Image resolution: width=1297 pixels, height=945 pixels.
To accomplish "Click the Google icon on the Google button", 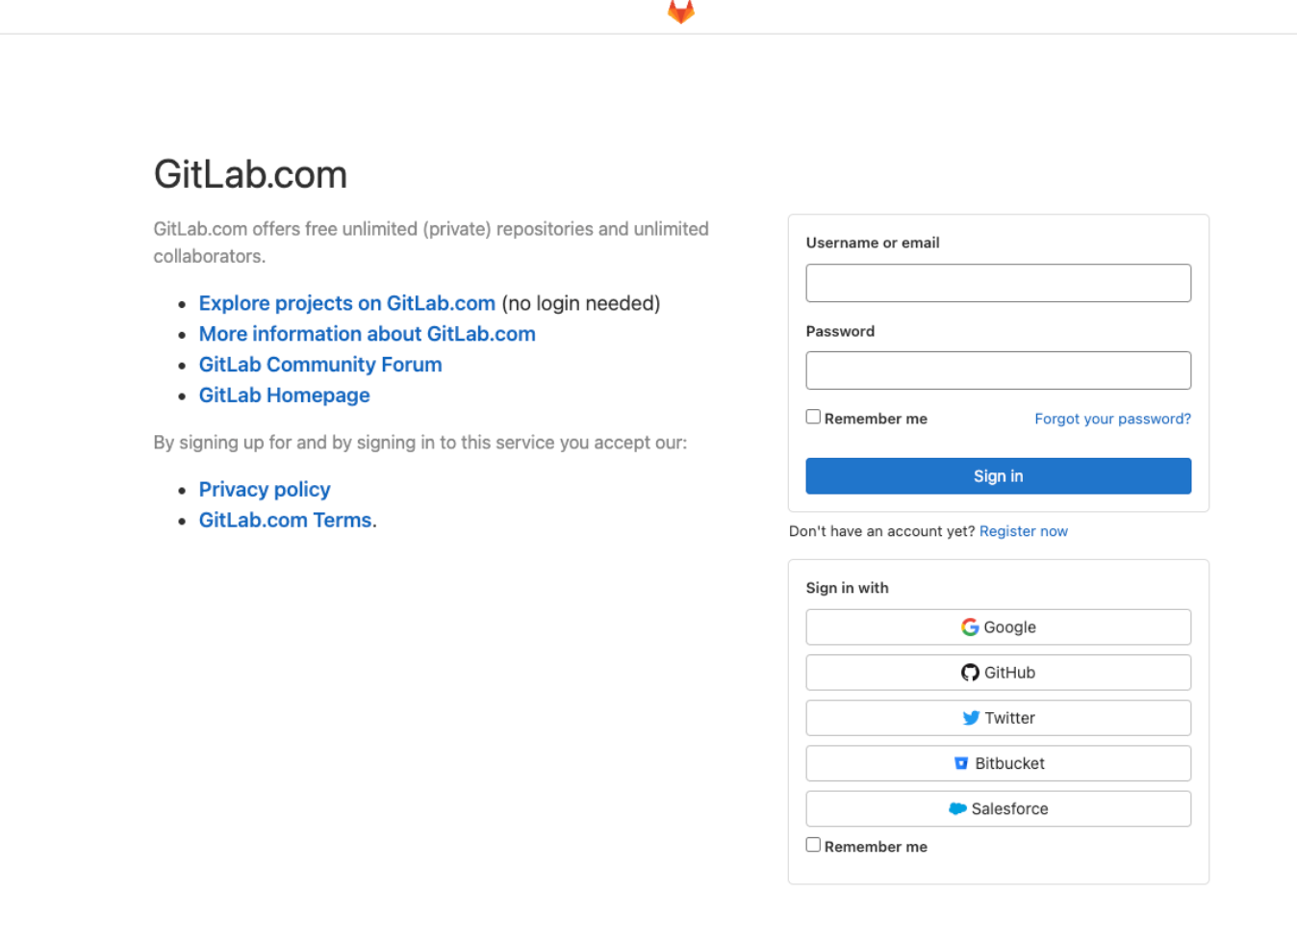I will (x=969, y=626).
